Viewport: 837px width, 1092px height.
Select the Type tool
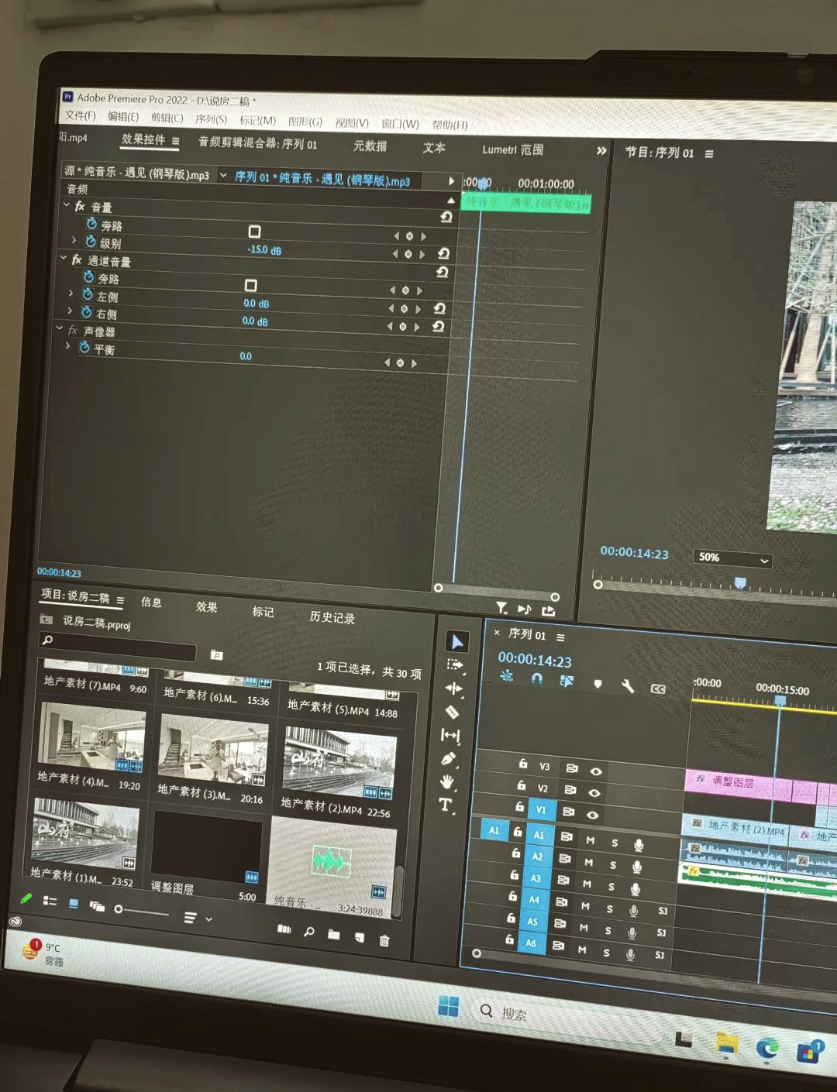[x=446, y=805]
